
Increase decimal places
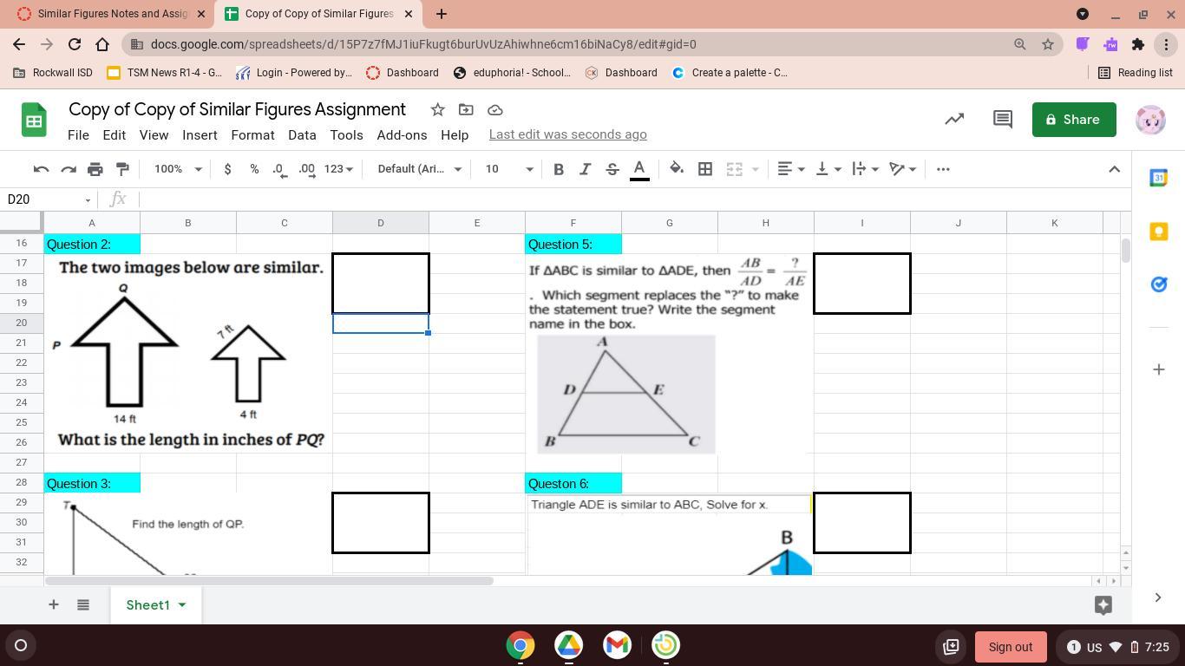click(x=306, y=169)
